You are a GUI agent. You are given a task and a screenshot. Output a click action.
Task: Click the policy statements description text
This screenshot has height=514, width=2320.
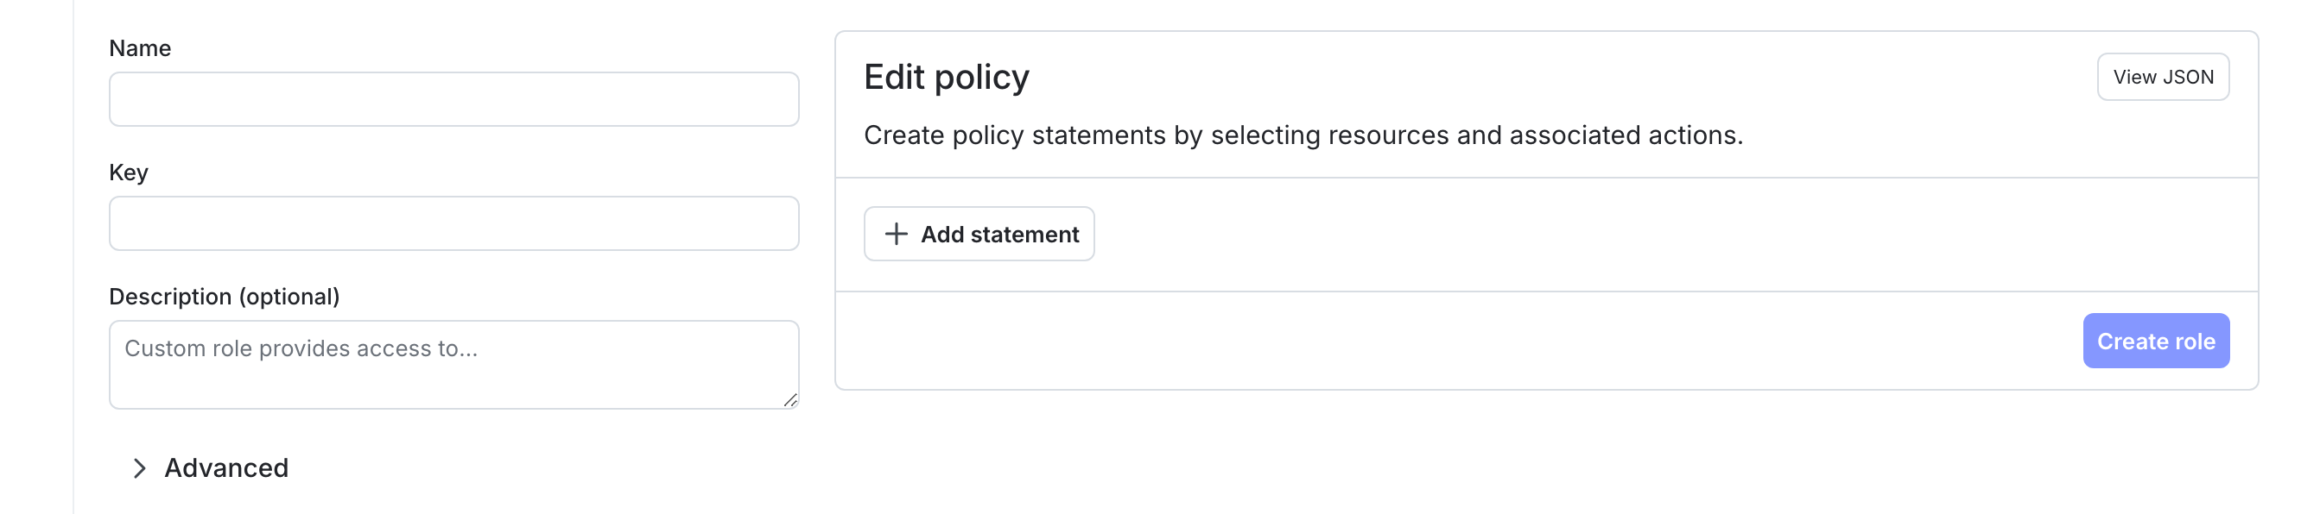click(1303, 135)
